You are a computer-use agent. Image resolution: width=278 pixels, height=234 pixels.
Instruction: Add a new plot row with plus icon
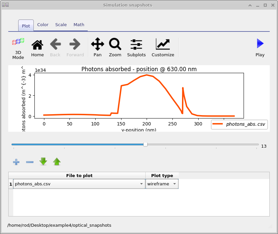coord(16,162)
